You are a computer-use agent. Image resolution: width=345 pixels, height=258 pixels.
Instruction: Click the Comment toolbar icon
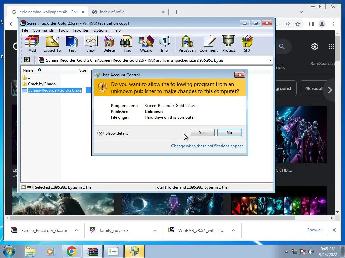[x=209, y=44]
